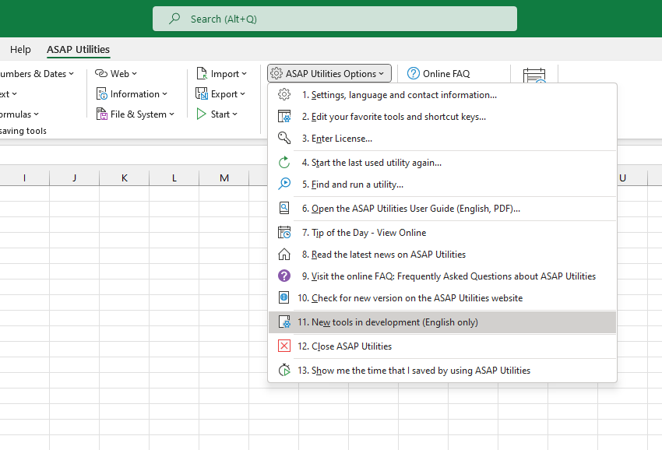Click the red X Close ASAP Utilities icon
This screenshot has width=662, height=450.
tap(284, 346)
